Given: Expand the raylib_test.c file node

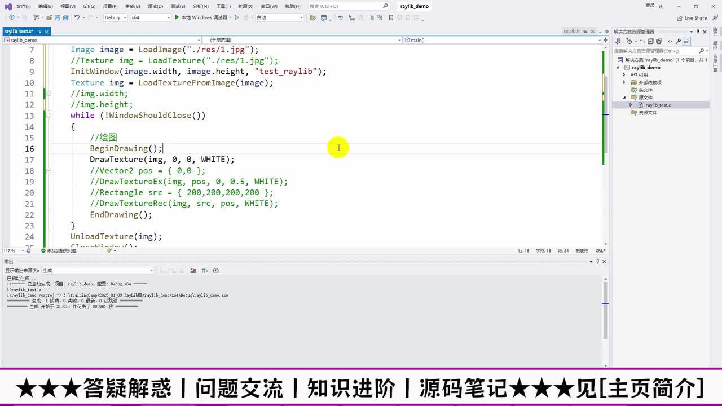Looking at the screenshot, I should pyautogui.click(x=631, y=105).
